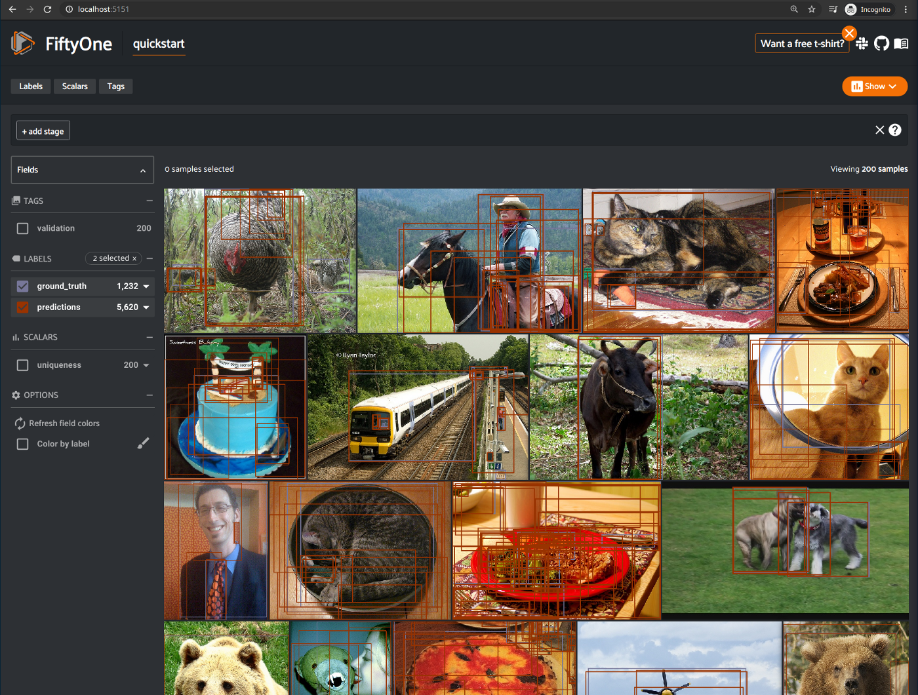Click the Viewing 200 samples text

coord(869,169)
